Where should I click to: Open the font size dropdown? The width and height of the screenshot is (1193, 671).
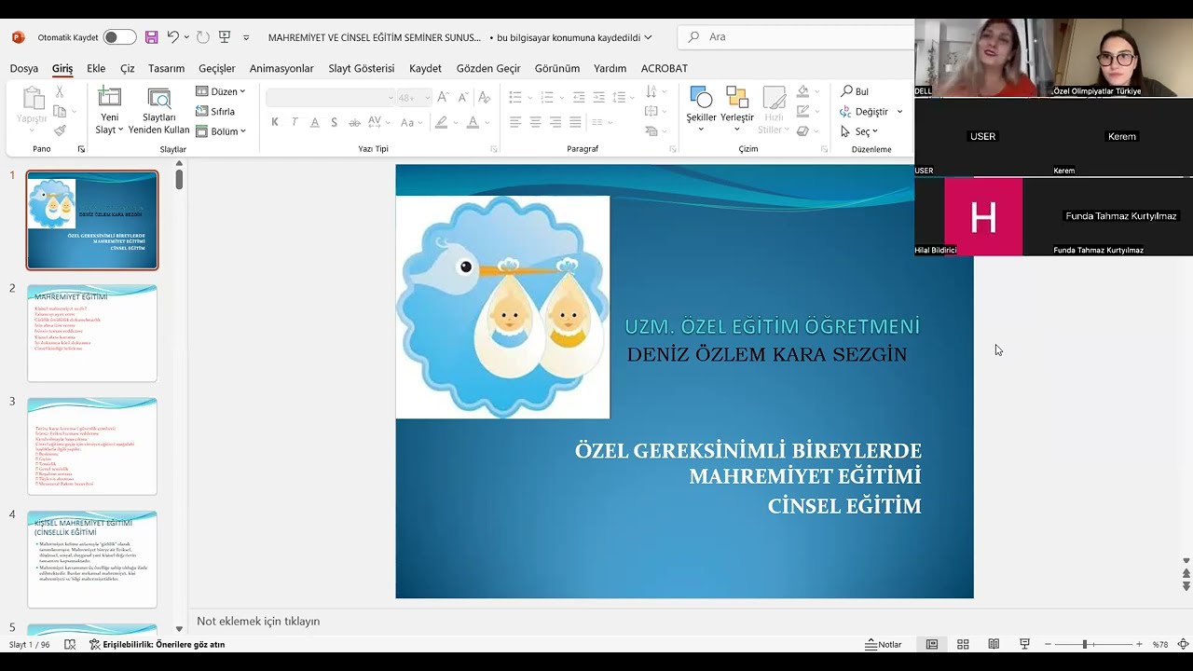point(428,98)
